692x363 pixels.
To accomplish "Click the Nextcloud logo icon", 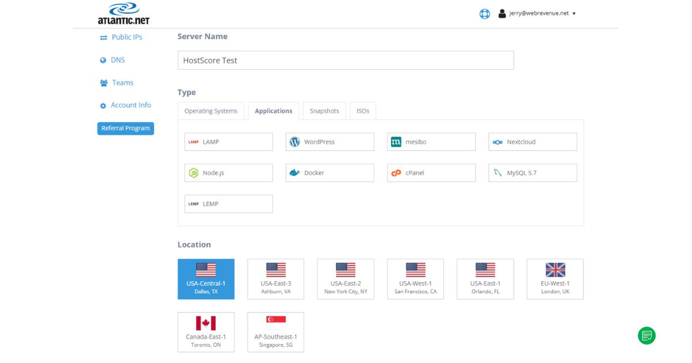I will tap(498, 142).
